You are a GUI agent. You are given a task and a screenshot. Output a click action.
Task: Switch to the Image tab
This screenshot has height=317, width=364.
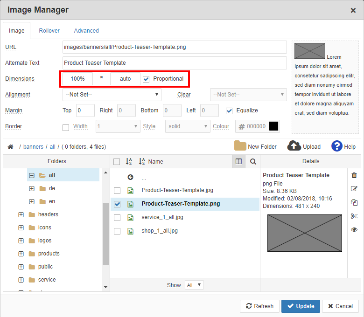click(16, 31)
